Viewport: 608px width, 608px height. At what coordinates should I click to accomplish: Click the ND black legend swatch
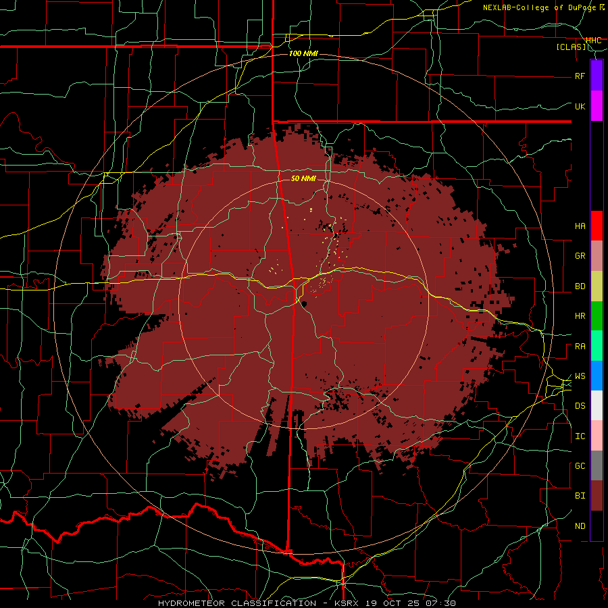pos(597,526)
